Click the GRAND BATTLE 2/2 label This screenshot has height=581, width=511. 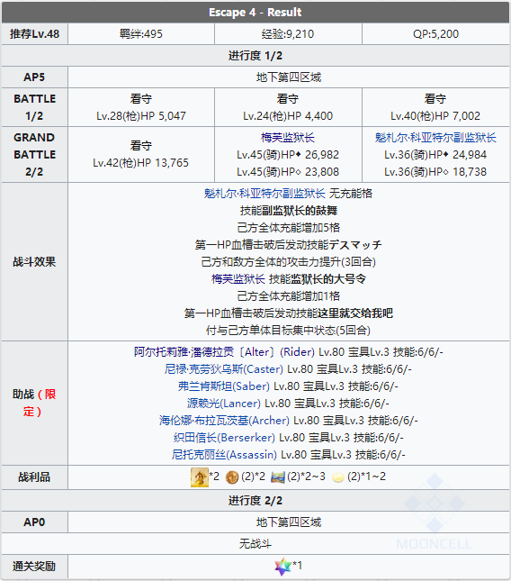coord(34,155)
